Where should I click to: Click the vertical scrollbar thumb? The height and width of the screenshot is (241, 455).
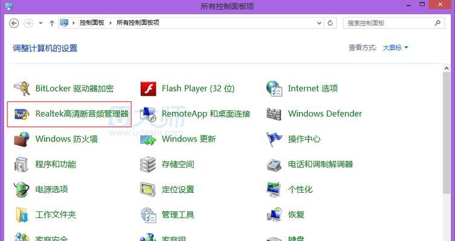tap(447, 133)
